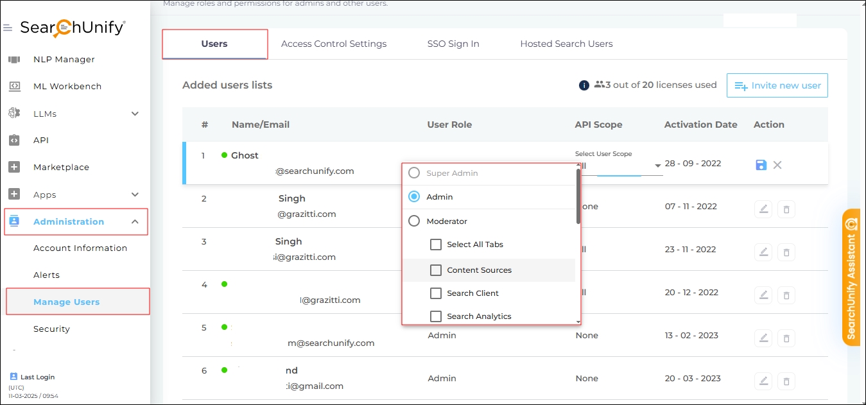Enable the Content Sources checkbox
This screenshot has width=866, height=405.
pos(436,270)
